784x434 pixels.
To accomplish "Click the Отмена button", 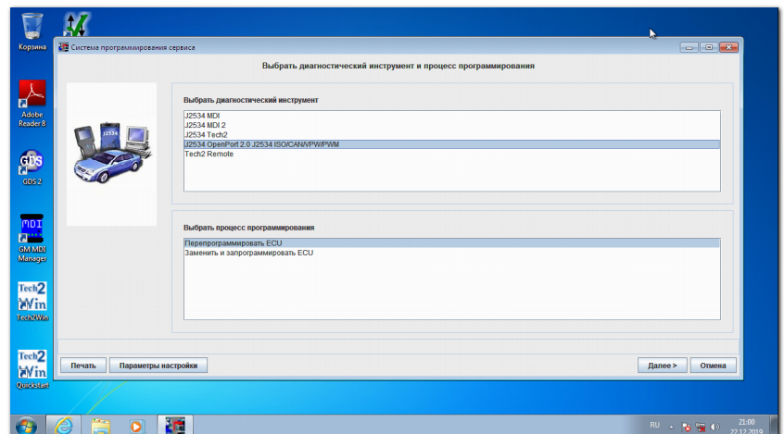I will point(713,366).
